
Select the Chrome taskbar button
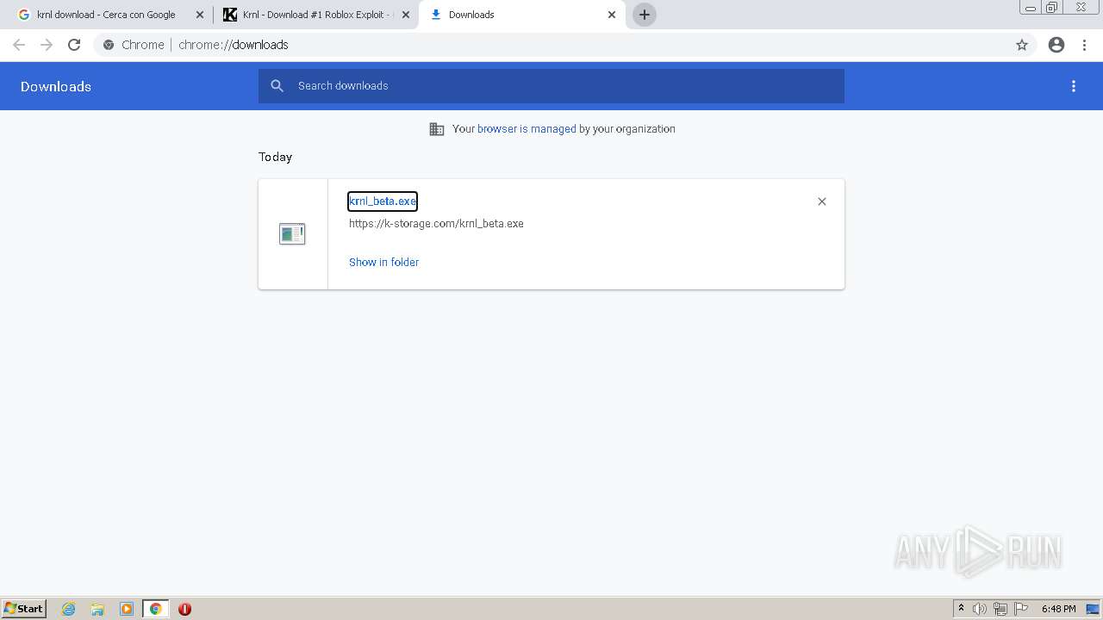[x=156, y=609]
